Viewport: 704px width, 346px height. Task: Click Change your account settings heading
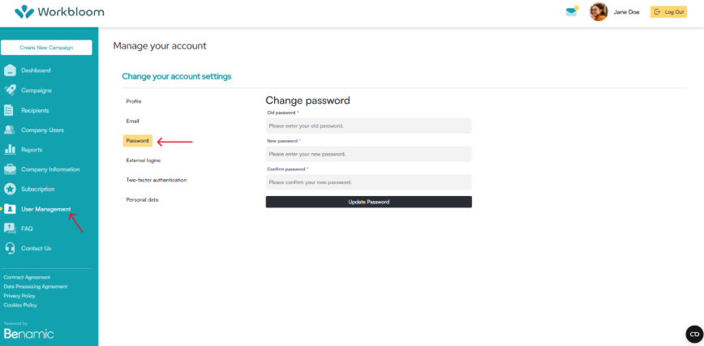[177, 76]
